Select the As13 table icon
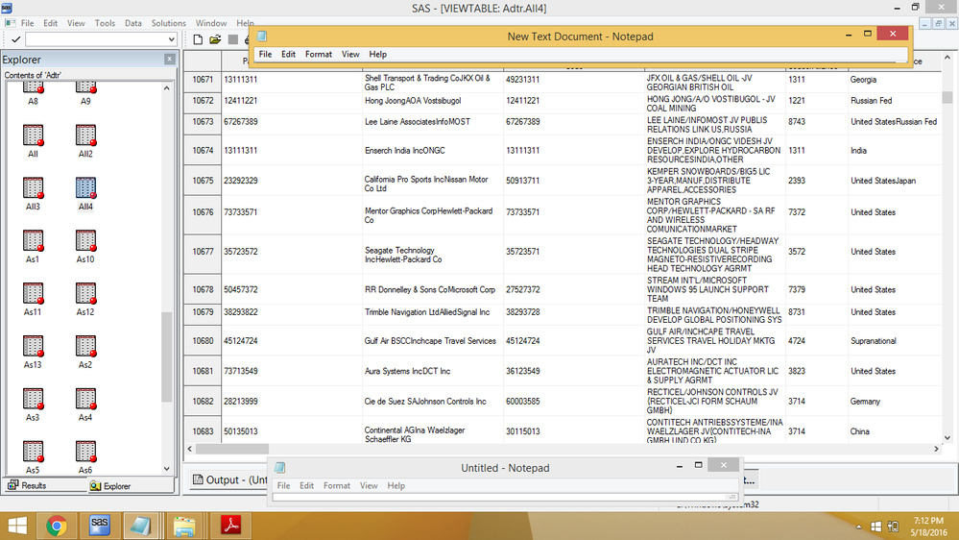 [x=33, y=347]
